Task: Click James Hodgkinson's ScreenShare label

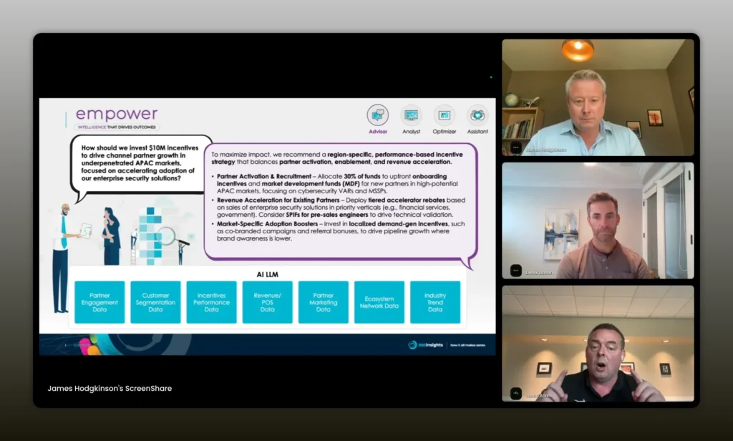Action: point(110,389)
